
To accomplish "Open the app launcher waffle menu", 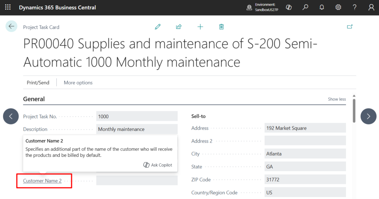I will (x=8, y=7).
